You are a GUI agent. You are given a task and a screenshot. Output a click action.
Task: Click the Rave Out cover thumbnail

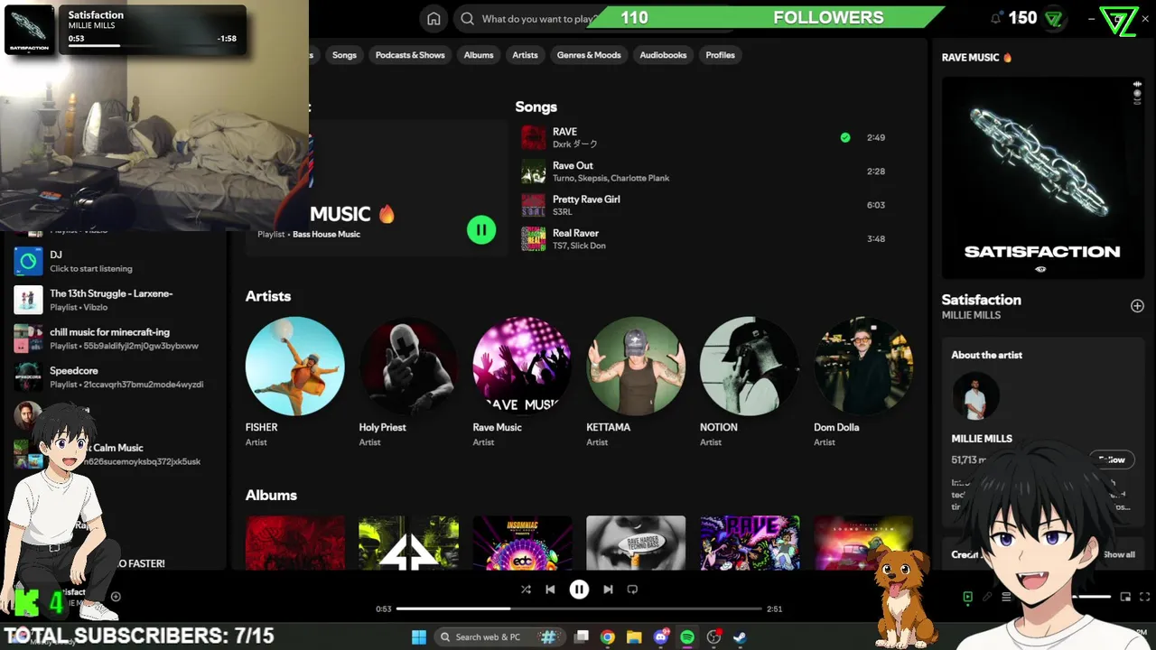pos(534,172)
